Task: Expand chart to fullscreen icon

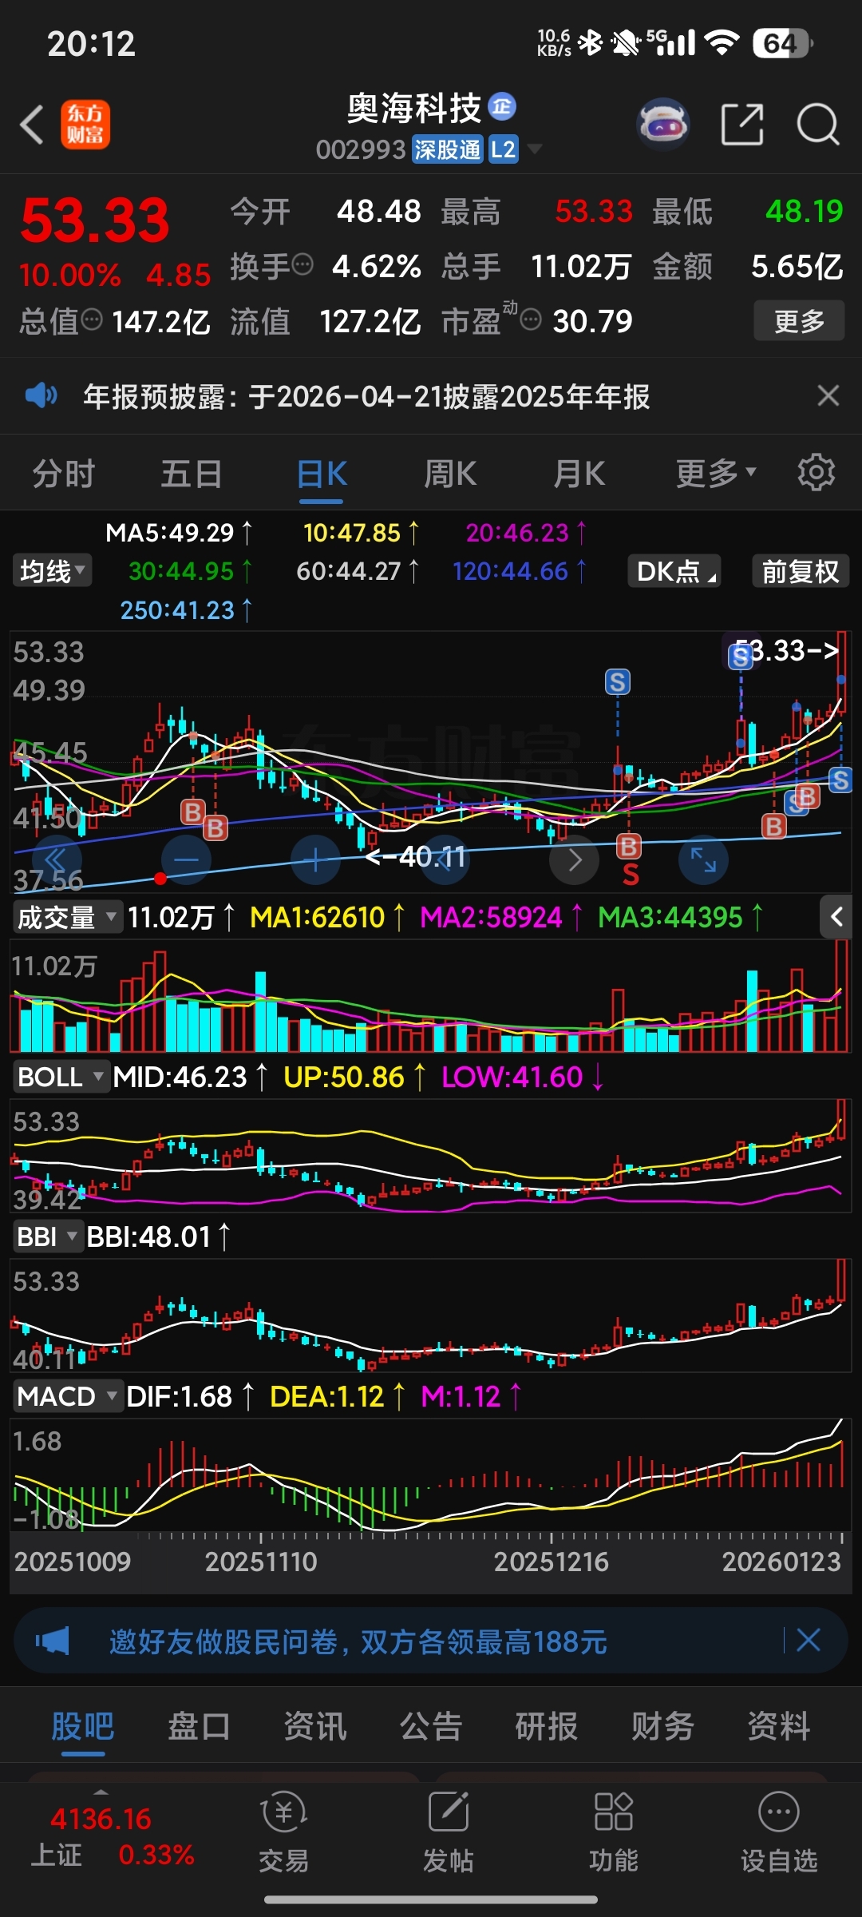Action: (x=703, y=860)
